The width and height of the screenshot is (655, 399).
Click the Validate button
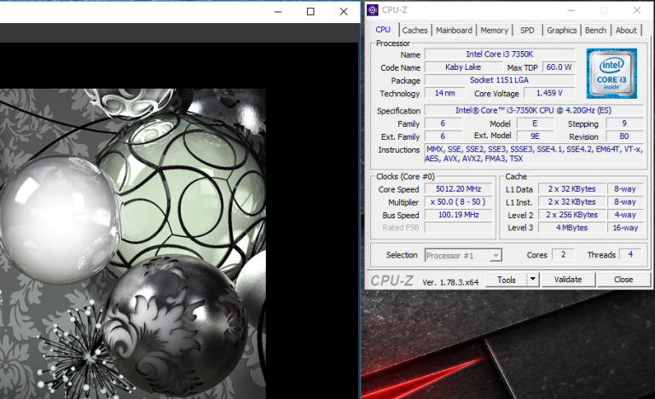pos(568,280)
